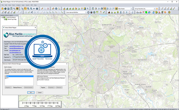The image size is (179, 110).
Task: Select the Measure ruler tool
Action: [x=53, y=9]
